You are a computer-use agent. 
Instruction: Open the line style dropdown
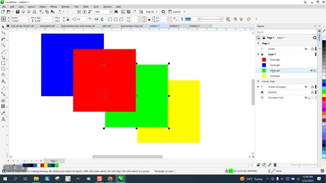[222, 19]
